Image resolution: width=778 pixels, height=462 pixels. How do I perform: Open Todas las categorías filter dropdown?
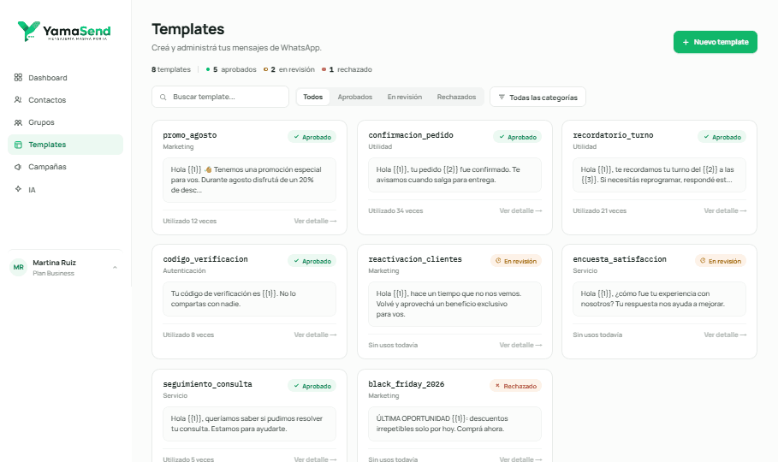point(537,98)
